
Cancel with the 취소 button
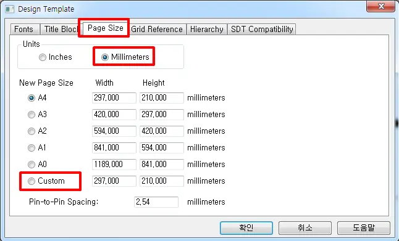(305, 228)
